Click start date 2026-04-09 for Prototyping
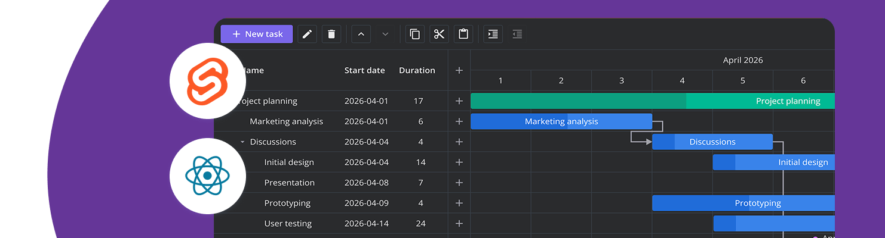 tap(366, 203)
